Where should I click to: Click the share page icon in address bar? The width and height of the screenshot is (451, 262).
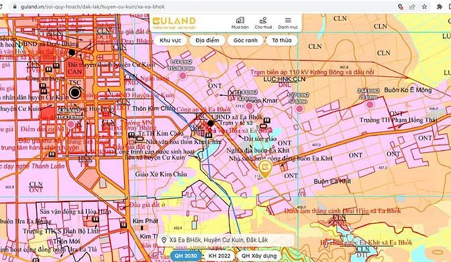coord(412,6)
